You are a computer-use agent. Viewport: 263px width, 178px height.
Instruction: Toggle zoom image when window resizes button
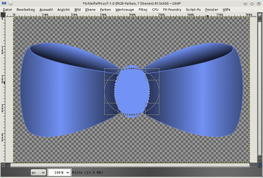[x=259, y=14]
